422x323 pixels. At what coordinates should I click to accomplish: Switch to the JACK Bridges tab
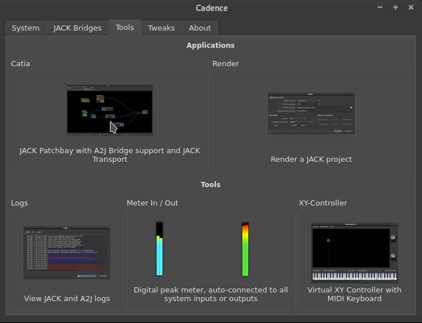78,28
